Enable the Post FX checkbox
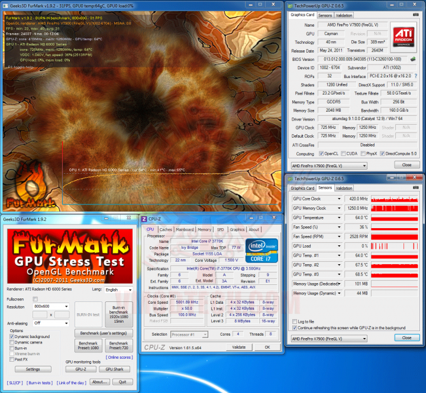Image resolution: width=426 pixels, height=393 pixels. (x=12, y=359)
